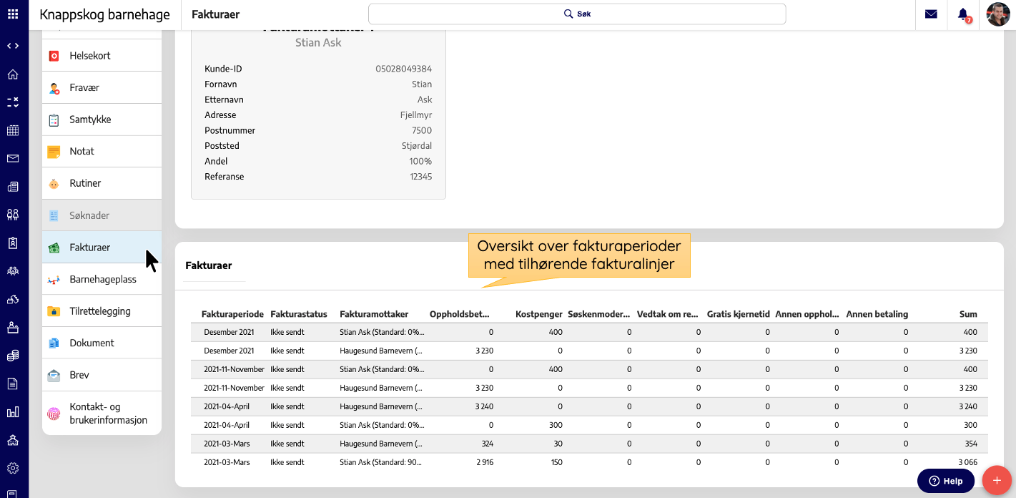Open the user profile avatar
1016x498 pixels.
[998, 14]
